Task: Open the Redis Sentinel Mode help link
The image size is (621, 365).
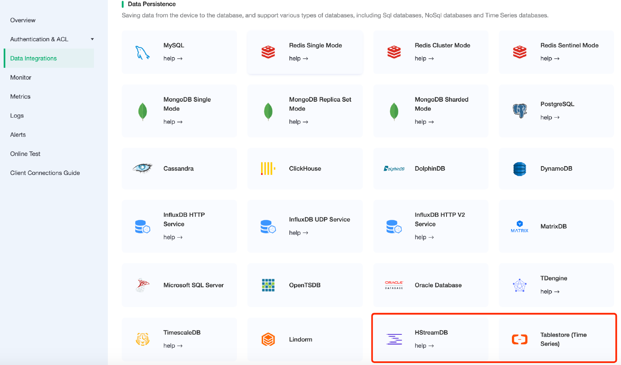Action: click(x=550, y=58)
